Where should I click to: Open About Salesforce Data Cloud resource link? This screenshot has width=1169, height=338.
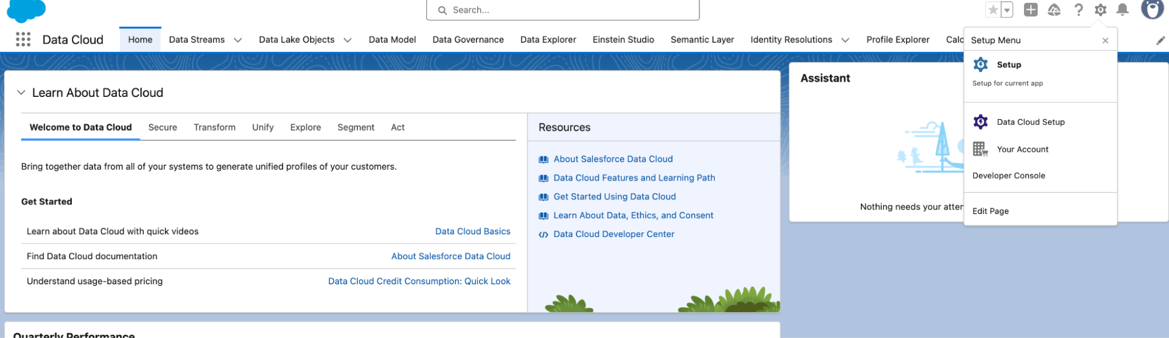click(x=613, y=159)
